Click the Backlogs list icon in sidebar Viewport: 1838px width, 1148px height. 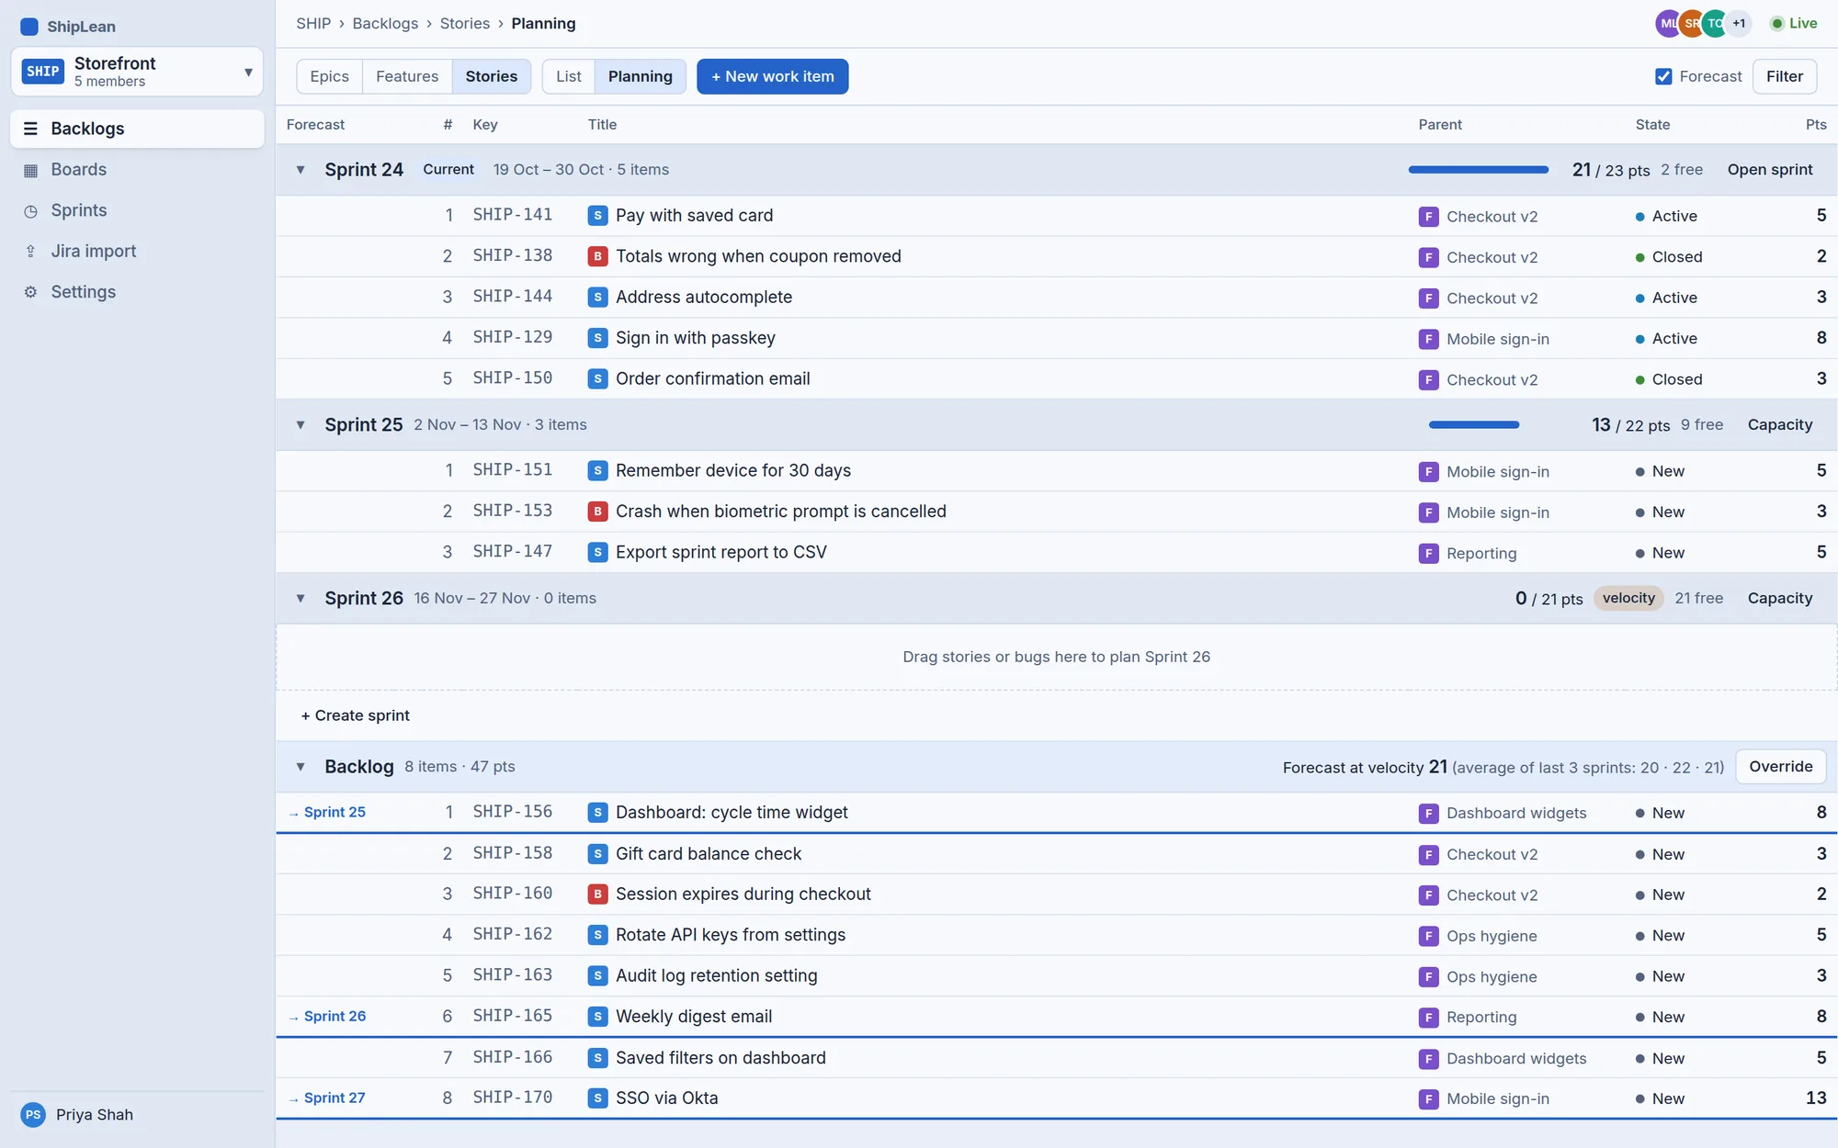(30, 129)
